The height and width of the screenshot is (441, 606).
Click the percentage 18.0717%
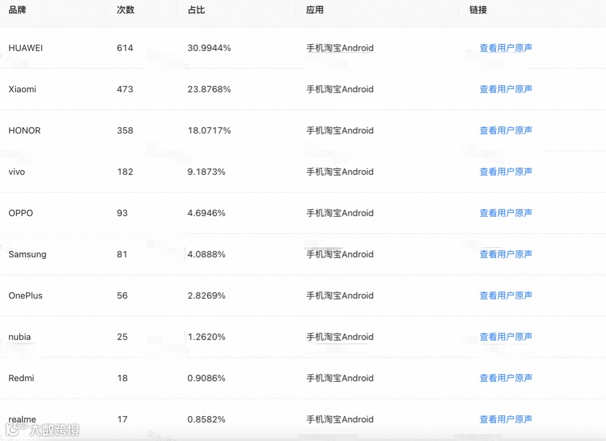(209, 131)
